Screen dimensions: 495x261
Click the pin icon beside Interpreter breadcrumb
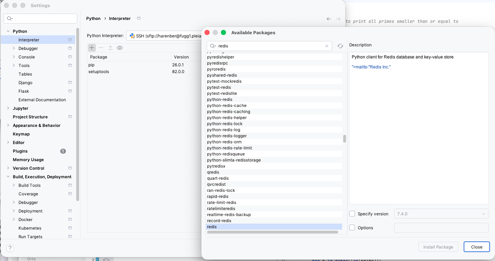click(x=139, y=19)
